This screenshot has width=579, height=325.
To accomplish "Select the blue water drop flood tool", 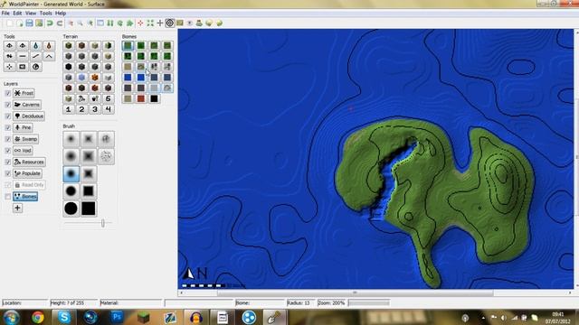I will click(x=35, y=46).
